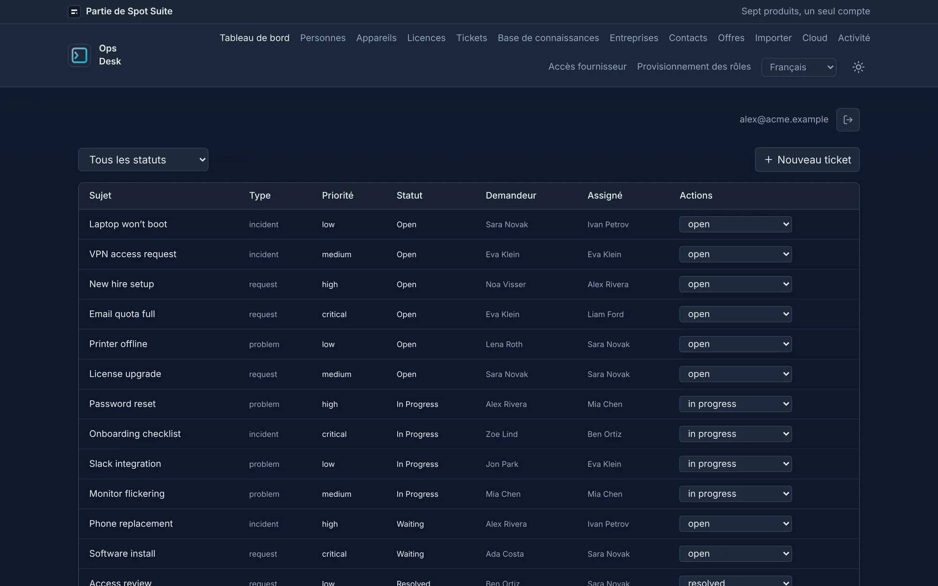Open Provisionnement des rôles

click(x=694, y=67)
